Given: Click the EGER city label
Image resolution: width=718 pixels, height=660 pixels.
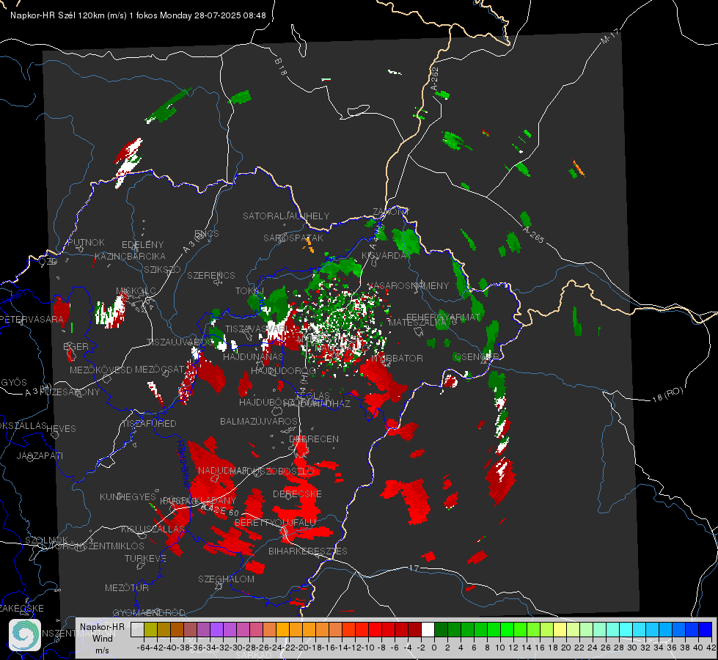Looking at the screenshot, I should [76, 346].
